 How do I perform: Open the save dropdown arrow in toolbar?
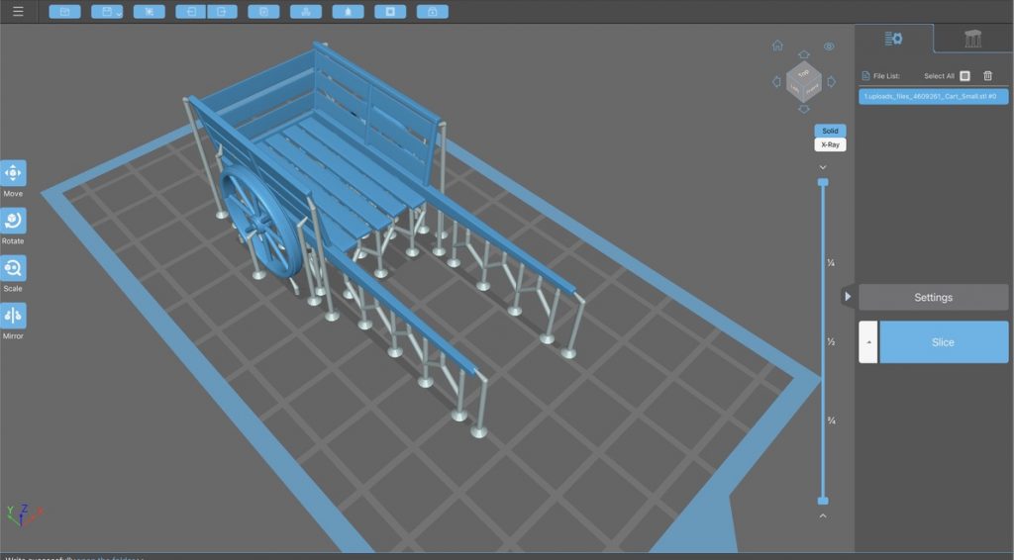tap(118, 13)
